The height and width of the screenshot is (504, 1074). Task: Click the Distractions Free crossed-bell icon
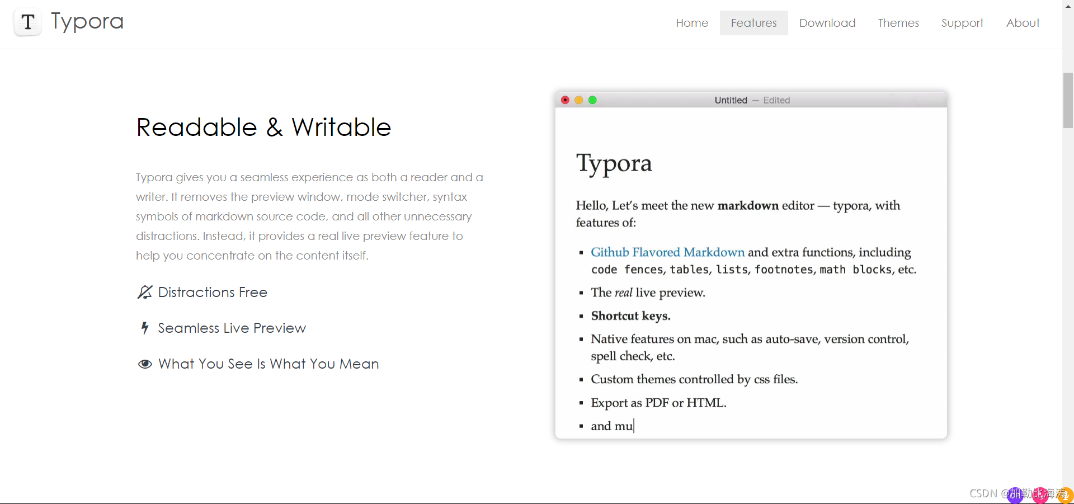(x=144, y=292)
